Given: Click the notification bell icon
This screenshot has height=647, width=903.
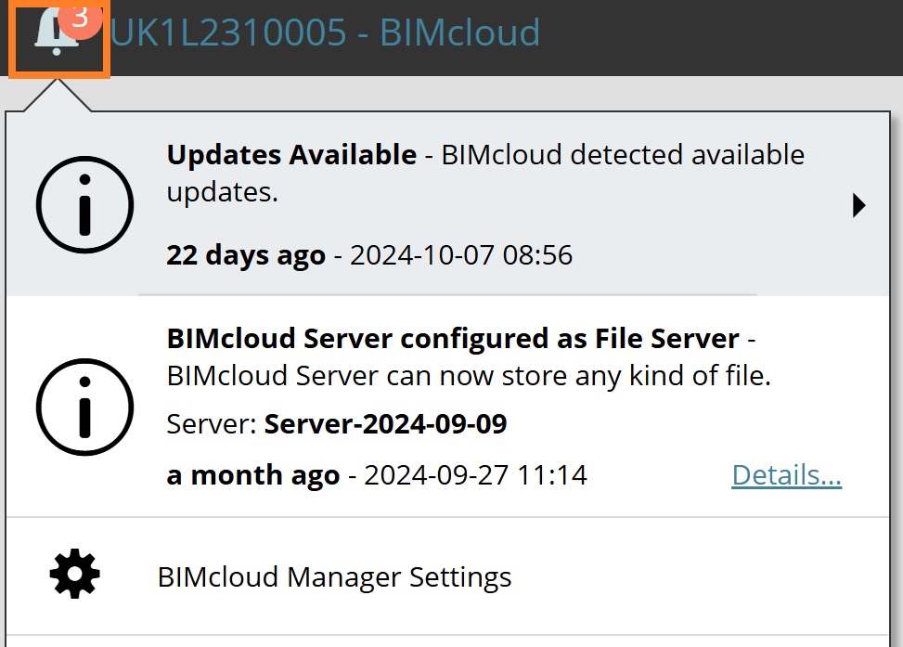Looking at the screenshot, I should (56, 34).
